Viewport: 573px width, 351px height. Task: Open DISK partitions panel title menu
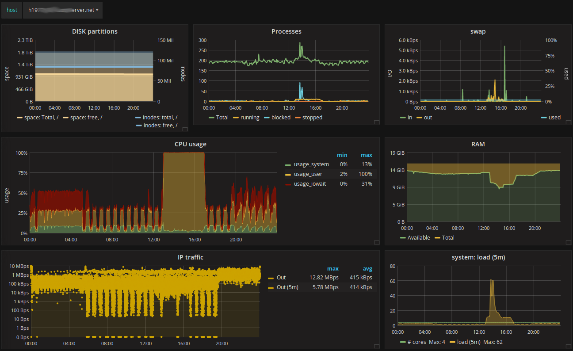[95, 31]
